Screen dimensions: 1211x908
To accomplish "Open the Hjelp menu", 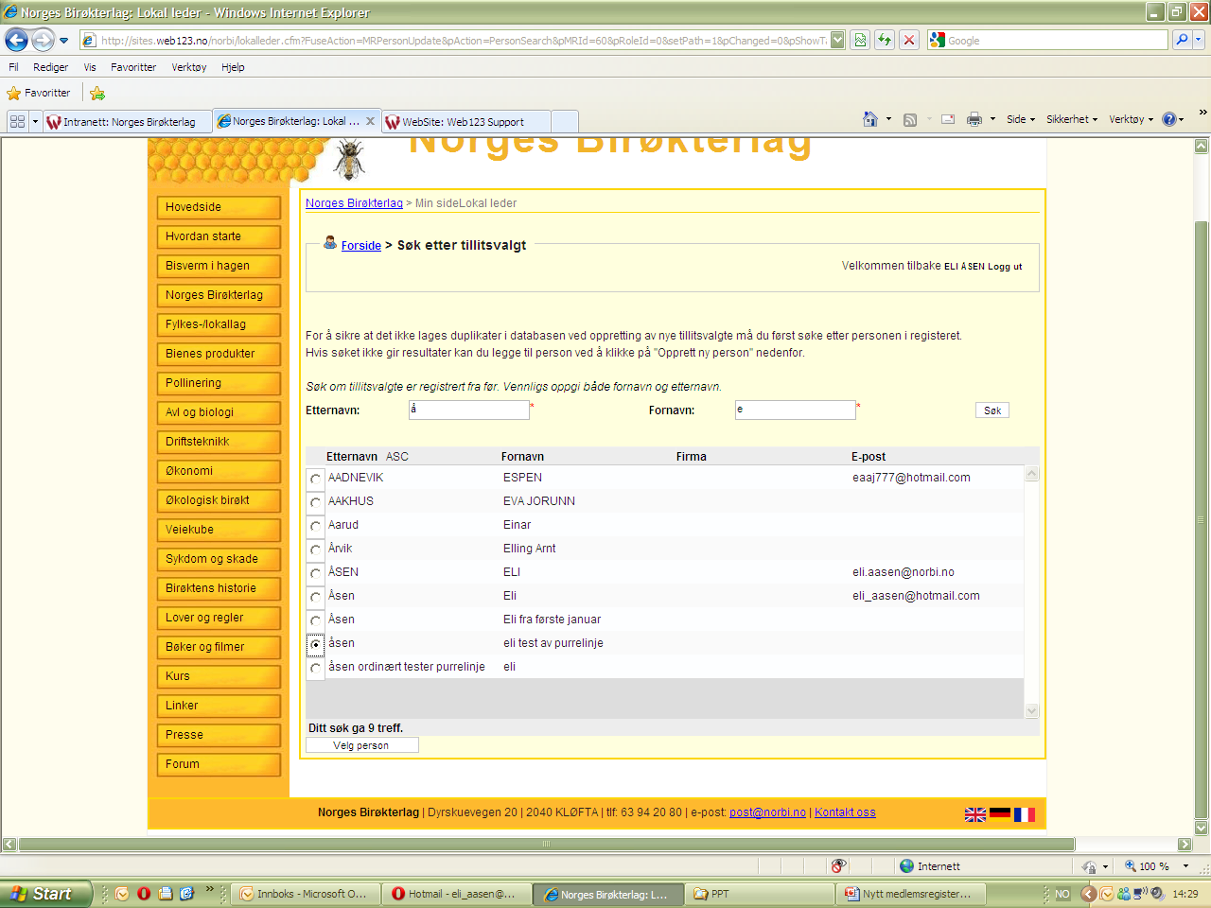I will click(x=233, y=67).
